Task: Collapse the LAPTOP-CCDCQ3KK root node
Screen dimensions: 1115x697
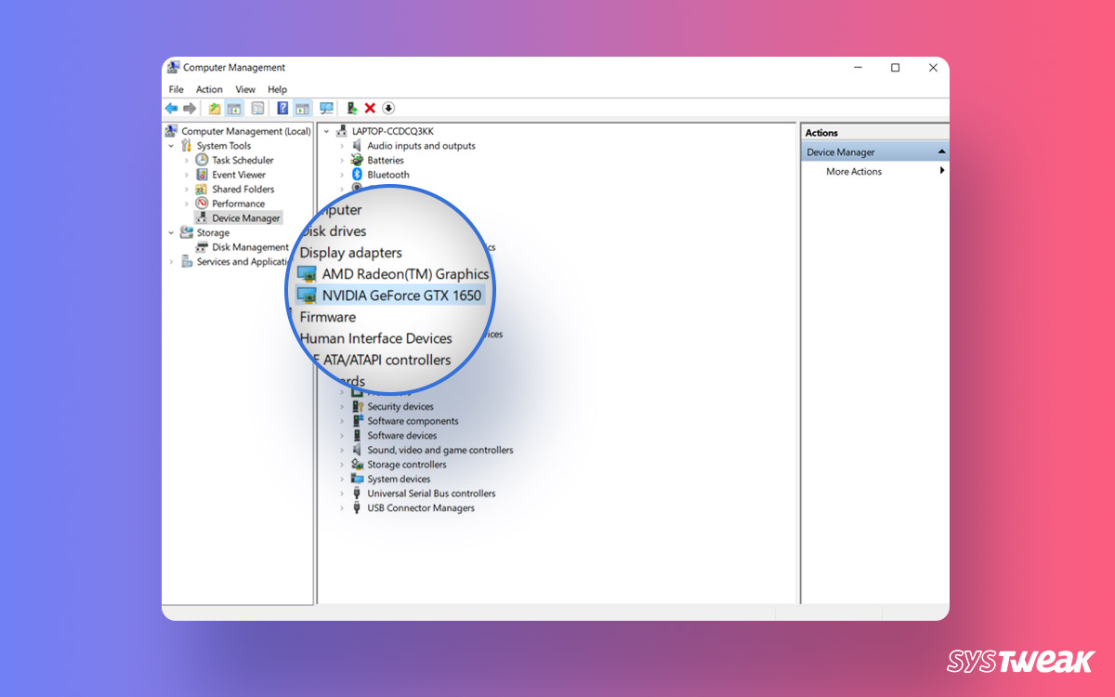Action: pos(325,131)
